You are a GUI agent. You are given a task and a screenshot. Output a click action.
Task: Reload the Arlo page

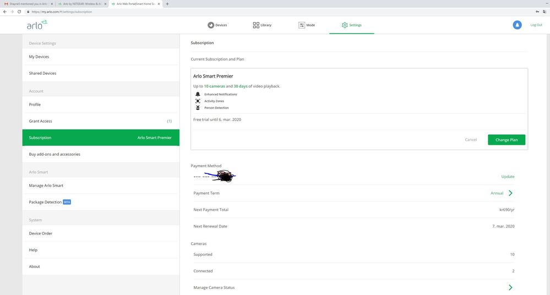(x=19, y=12)
